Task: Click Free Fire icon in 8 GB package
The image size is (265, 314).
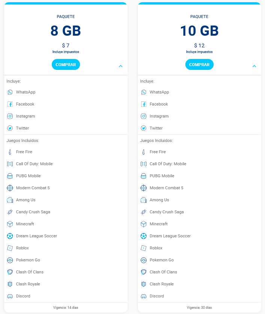Action: click(x=10, y=152)
